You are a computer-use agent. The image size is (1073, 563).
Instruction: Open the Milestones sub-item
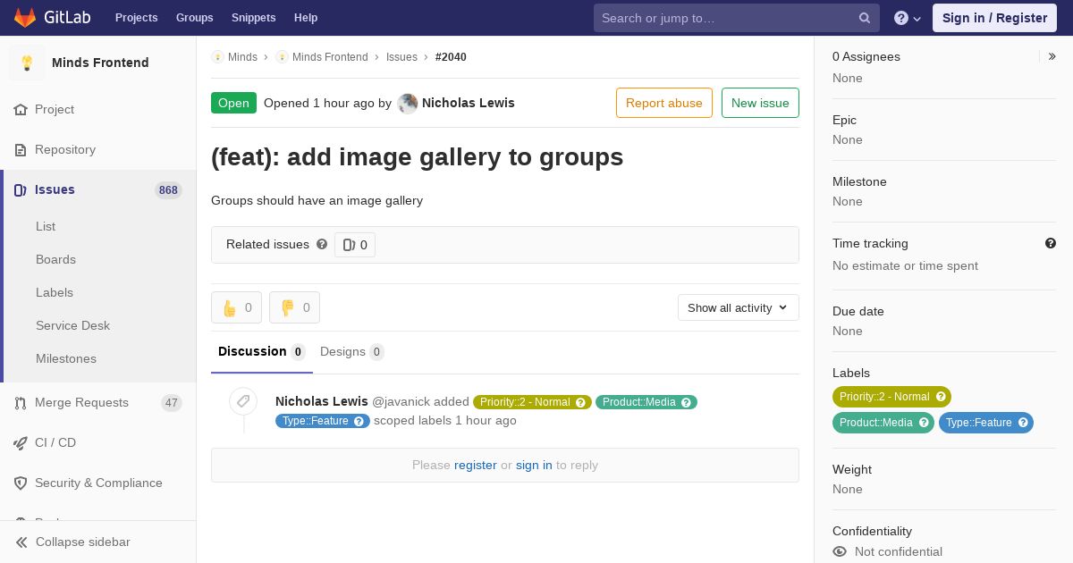[98, 358]
